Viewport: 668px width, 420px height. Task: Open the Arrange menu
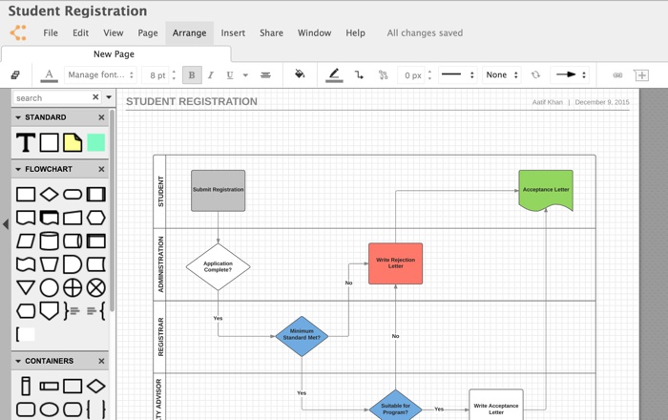189,32
